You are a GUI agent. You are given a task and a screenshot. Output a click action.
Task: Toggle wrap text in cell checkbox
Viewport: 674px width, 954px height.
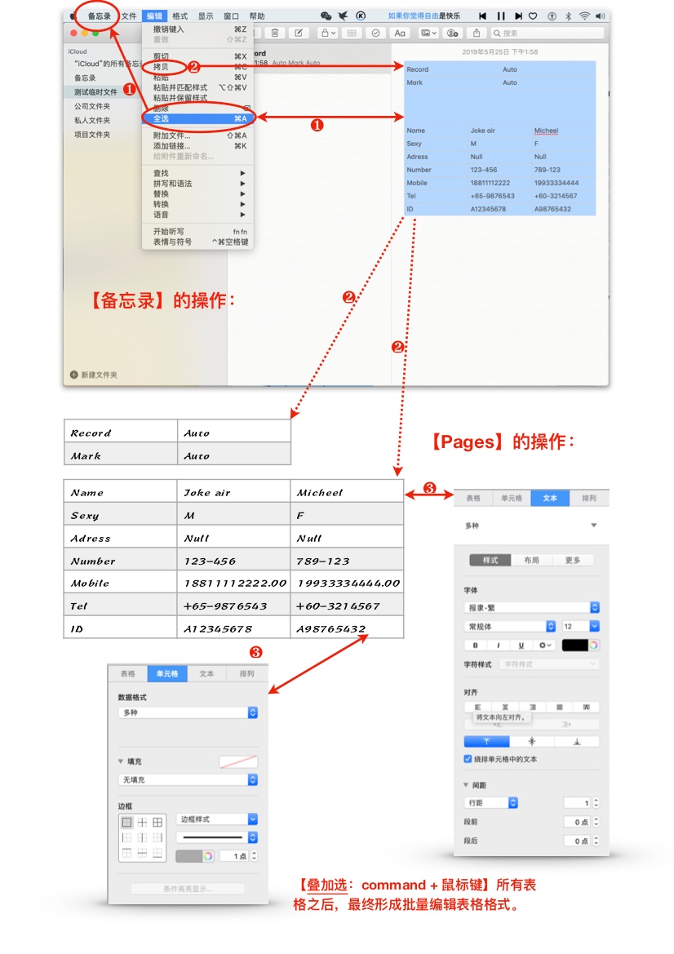468,759
